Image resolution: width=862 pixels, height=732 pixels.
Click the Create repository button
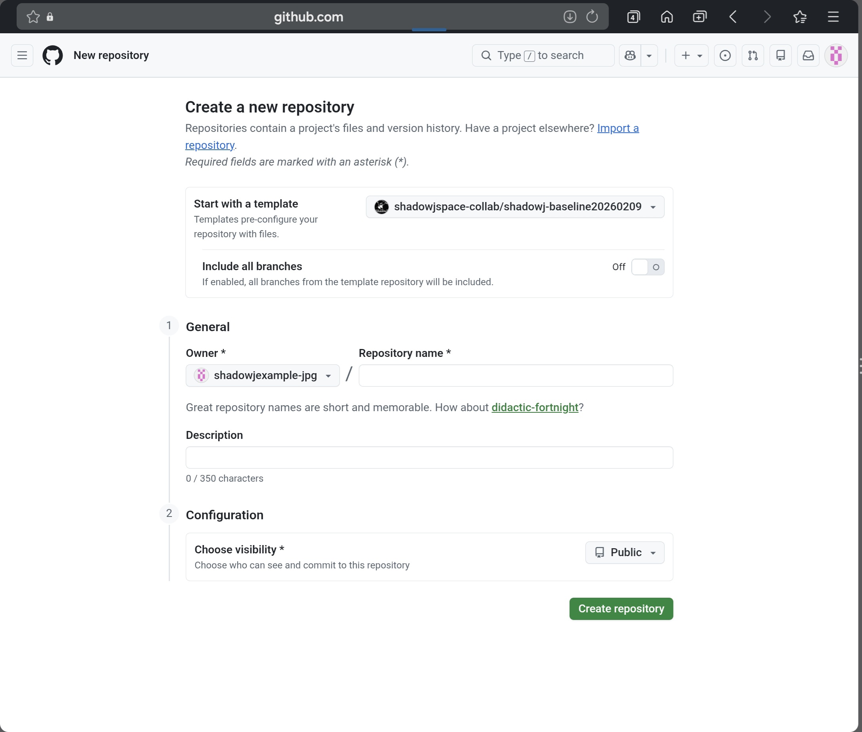coord(621,609)
